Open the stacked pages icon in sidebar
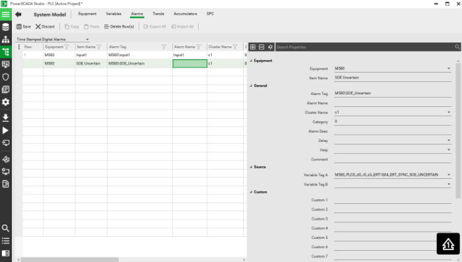 click(5, 89)
